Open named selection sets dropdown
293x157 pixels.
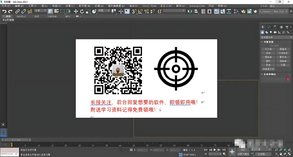(x=174, y=11)
